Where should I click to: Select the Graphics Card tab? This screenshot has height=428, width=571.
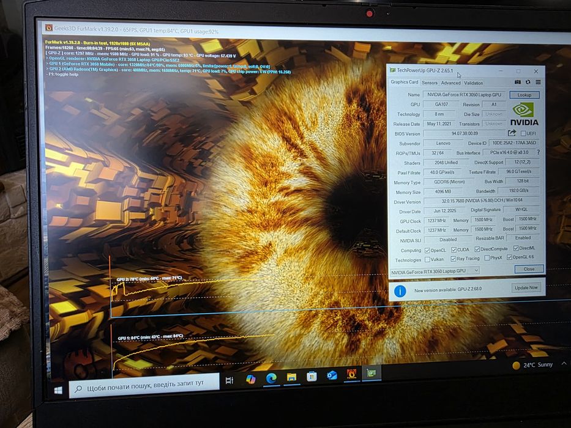coord(404,82)
